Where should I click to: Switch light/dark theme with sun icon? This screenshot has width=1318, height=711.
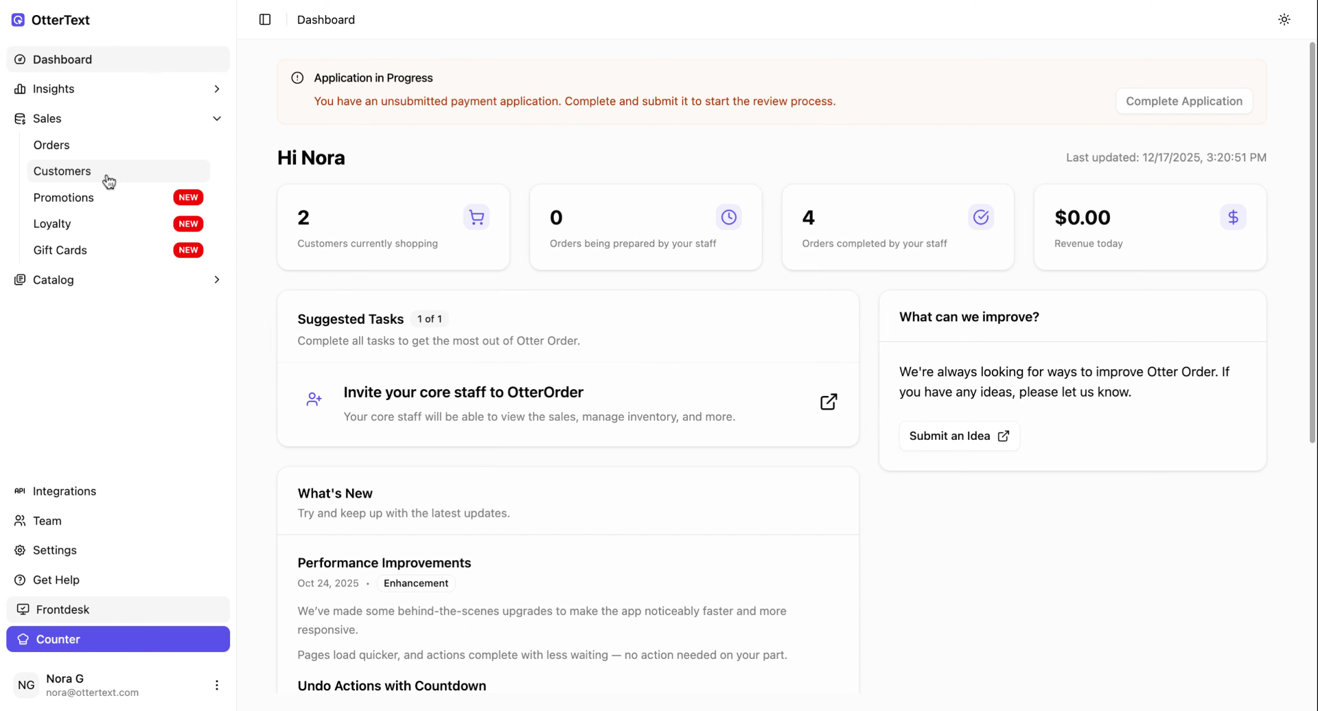pos(1284,20)
